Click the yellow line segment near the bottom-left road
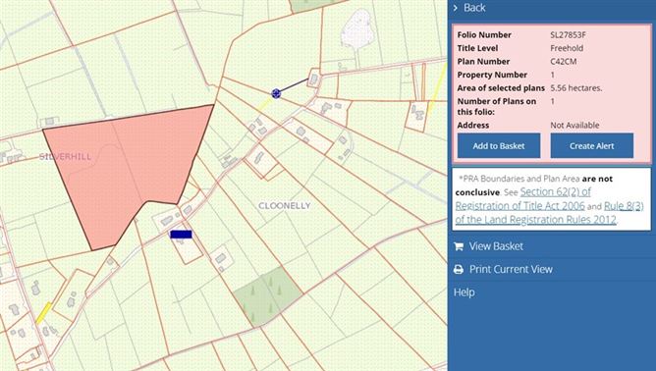The image size is (656, 371). pyautogui.click(x=43, y=313)
